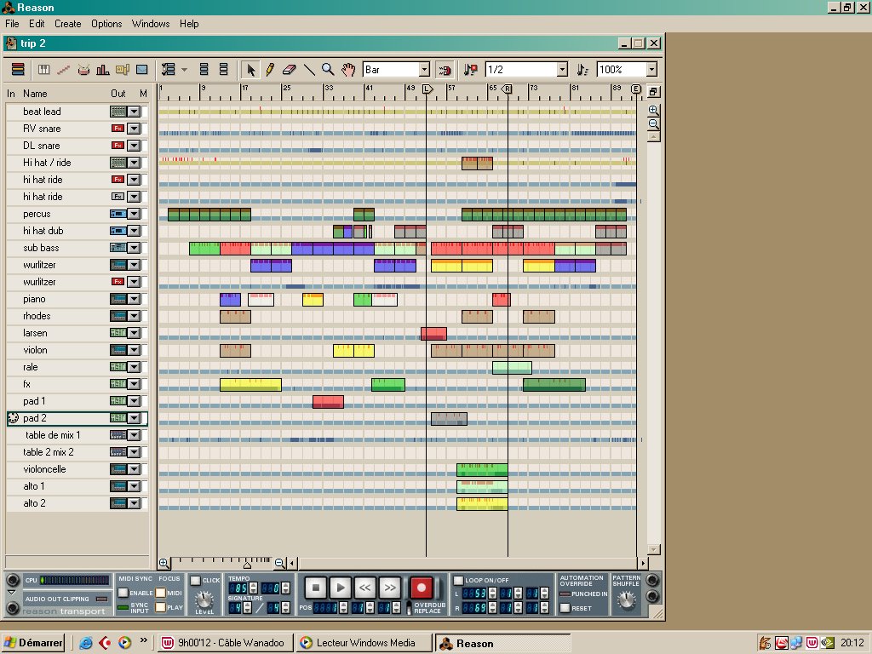
Task: Toggle the Click metronome checkbox
Action: pyautogui.click(x=195, y=581)
